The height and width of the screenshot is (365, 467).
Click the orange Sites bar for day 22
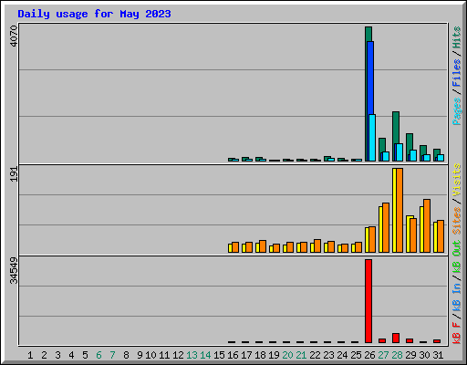point(317,245)
